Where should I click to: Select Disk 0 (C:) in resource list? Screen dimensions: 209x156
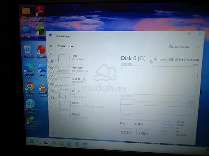pyautogui.click(x=83, y=81)
